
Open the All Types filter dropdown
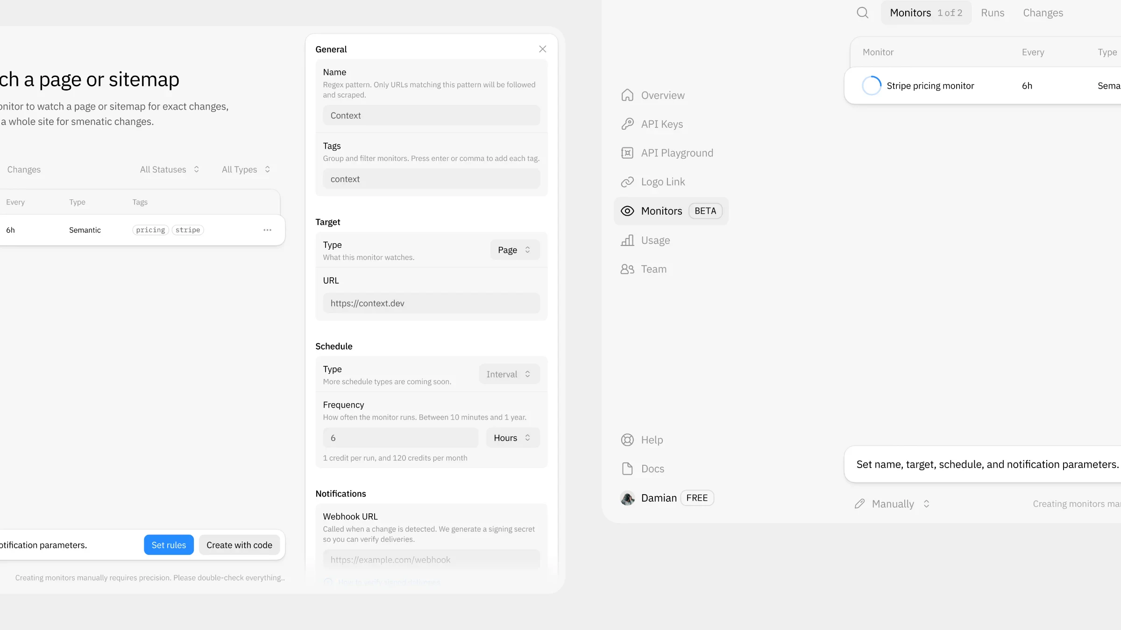coord(246,169)
